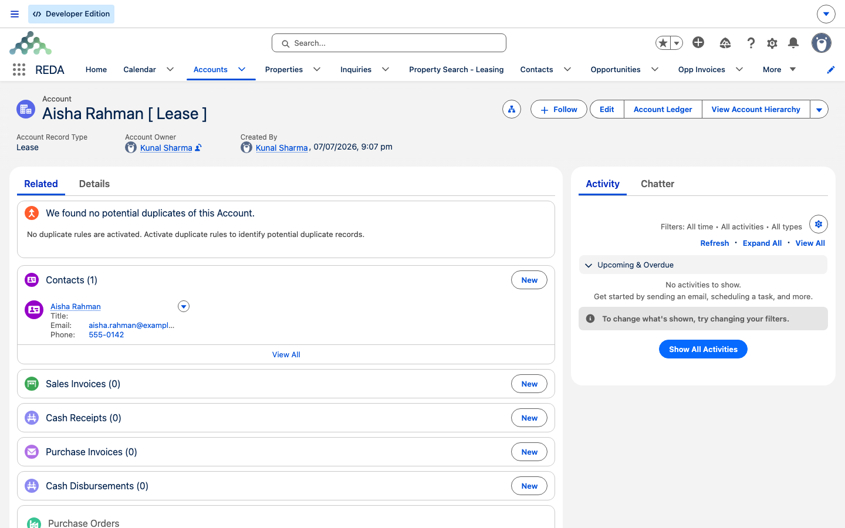Click the pencil icon to edit navigation
The width and height of the screenshot is (845, 528).
[x=830, y=70]
